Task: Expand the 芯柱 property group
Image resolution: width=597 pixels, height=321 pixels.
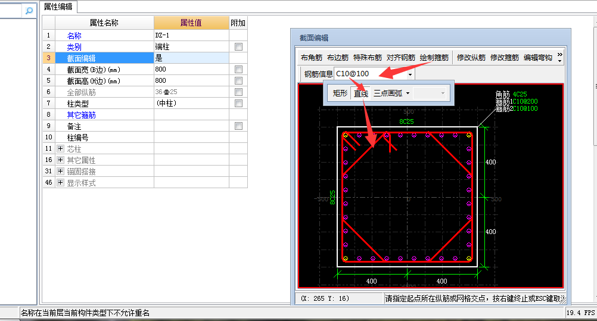Action: tap(61, 148)
